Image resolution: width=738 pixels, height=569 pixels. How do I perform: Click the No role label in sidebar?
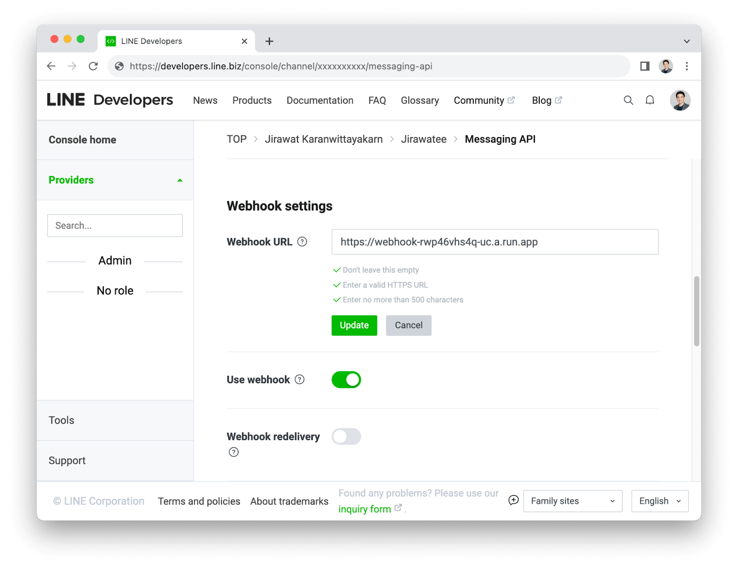tap(115, 291)
